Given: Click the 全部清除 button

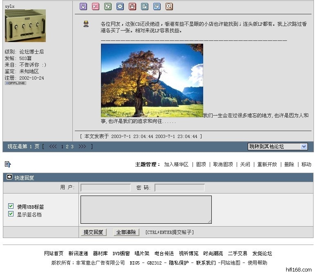Looking at the screenshot, I should pyautogui.click(x=126, y=232).
